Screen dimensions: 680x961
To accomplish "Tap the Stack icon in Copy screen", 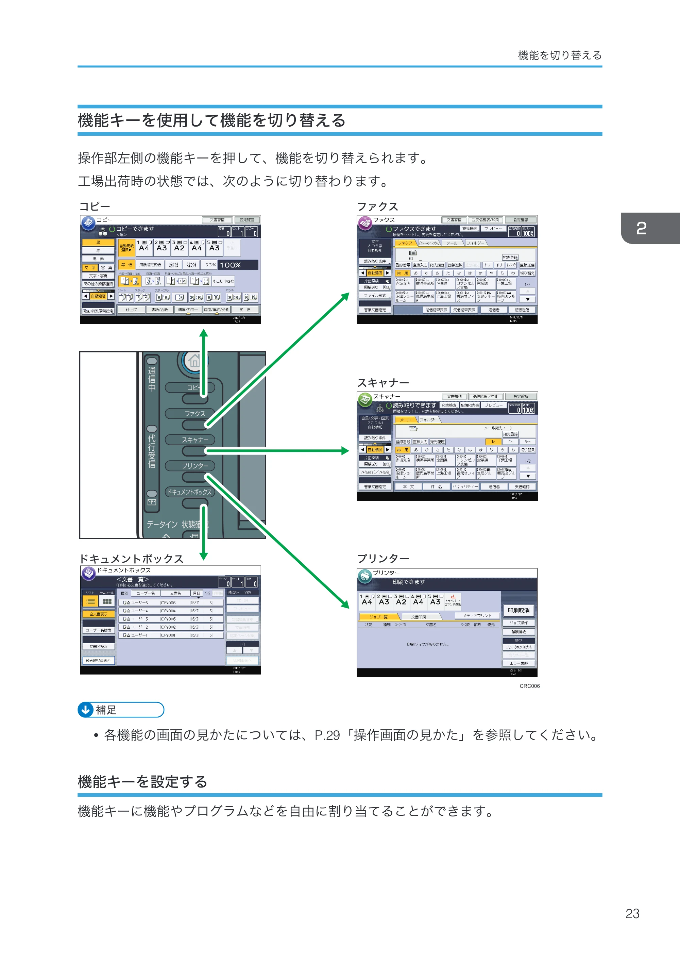I will 142,297.
